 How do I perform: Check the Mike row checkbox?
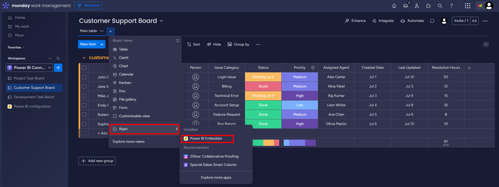click(x=84, y=96)
